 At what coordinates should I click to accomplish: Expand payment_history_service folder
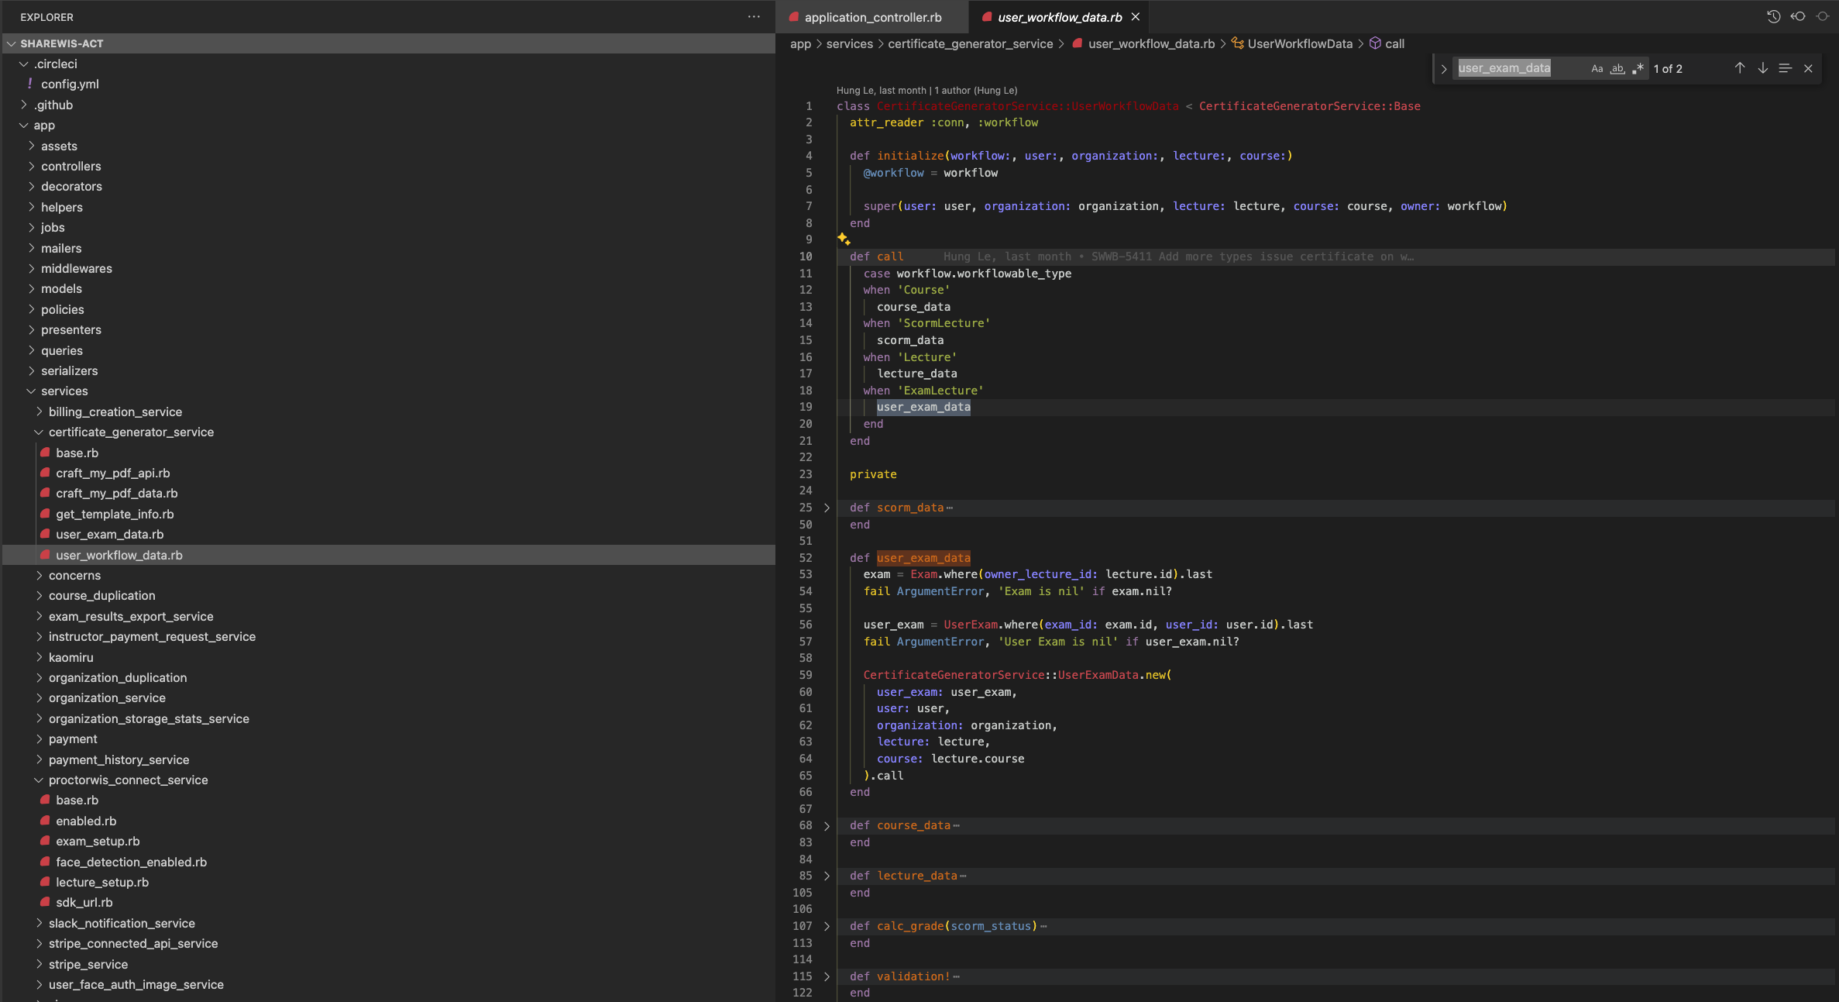389,759
